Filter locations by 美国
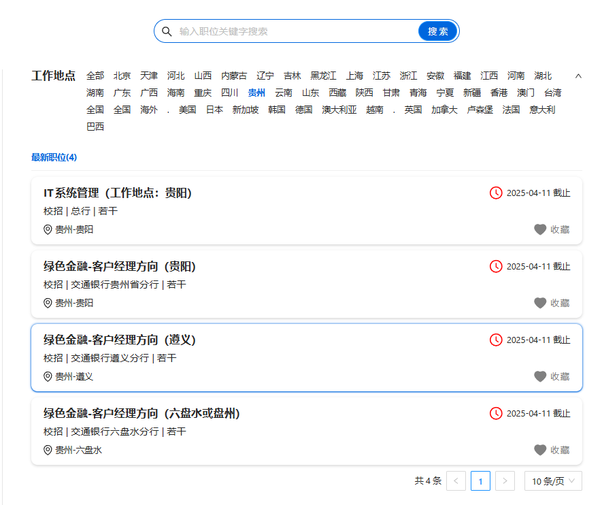The width and height of the screenshot is (602, 505). (187, 110)
